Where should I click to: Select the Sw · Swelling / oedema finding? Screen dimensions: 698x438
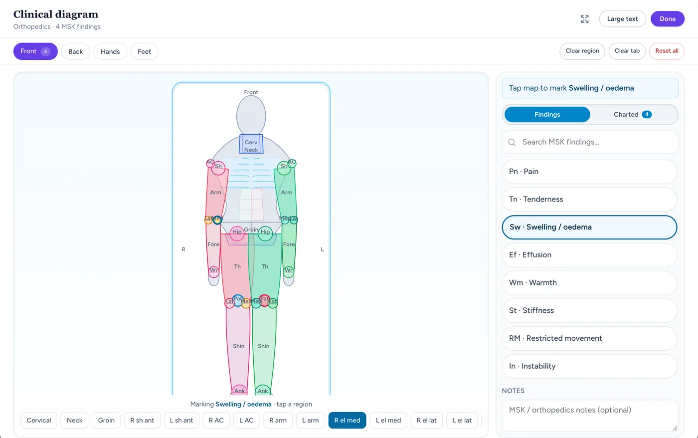coord(590,227)
